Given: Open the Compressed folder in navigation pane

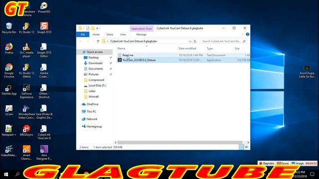Looking at the screenshot, I should (96, 80).
